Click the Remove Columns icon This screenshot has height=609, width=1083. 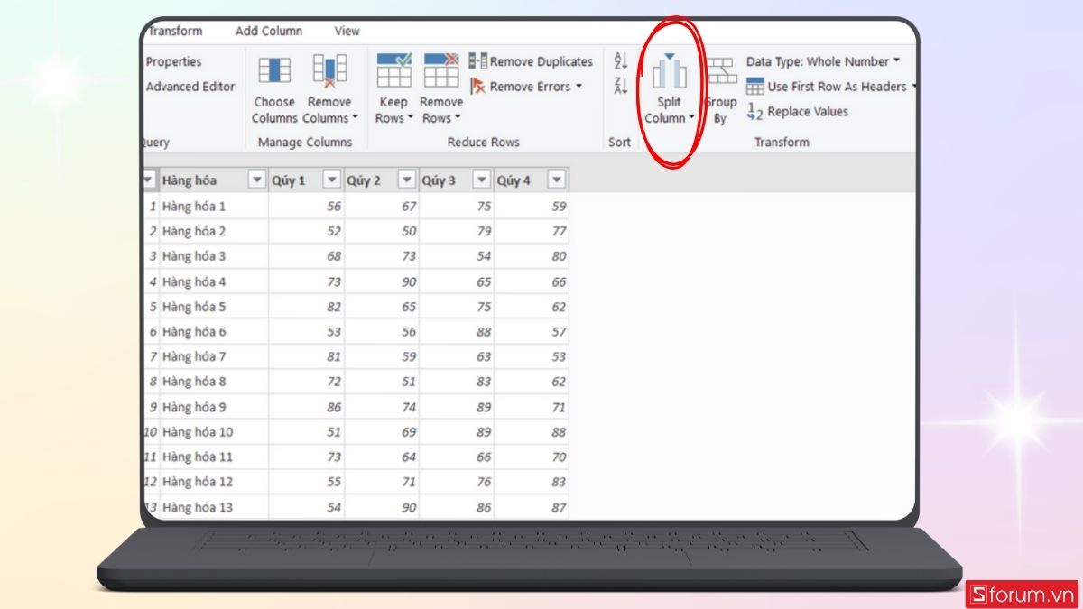click(x=329, y=71)
